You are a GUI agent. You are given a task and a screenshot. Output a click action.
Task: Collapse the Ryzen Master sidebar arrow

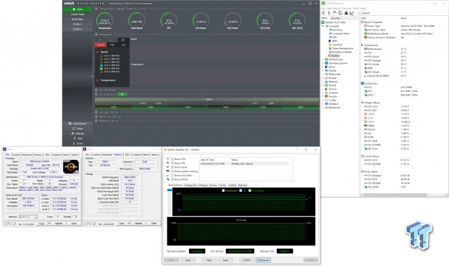(x=92, y=77)
